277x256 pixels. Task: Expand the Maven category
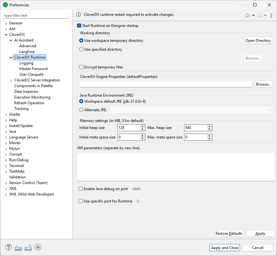[x=6, y=143]
